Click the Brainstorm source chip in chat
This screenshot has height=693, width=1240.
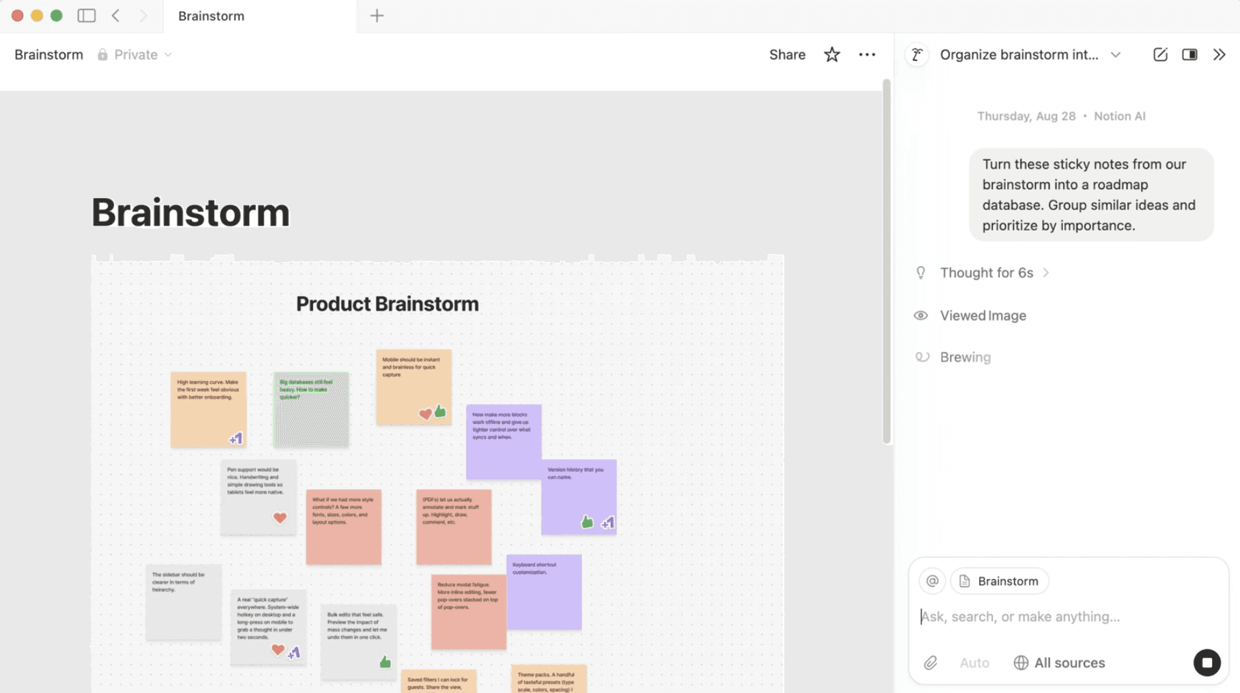click(x=999, y=580)
